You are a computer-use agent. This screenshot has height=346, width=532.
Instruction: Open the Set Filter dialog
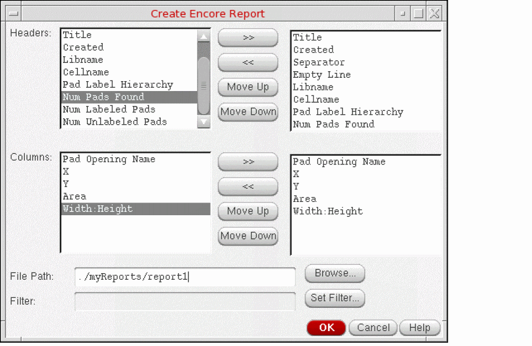(335, 298)
